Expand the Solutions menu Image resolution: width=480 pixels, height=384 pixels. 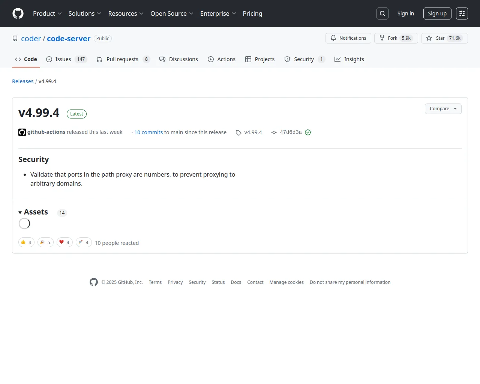pyautogui.click(x=85, y=13)
